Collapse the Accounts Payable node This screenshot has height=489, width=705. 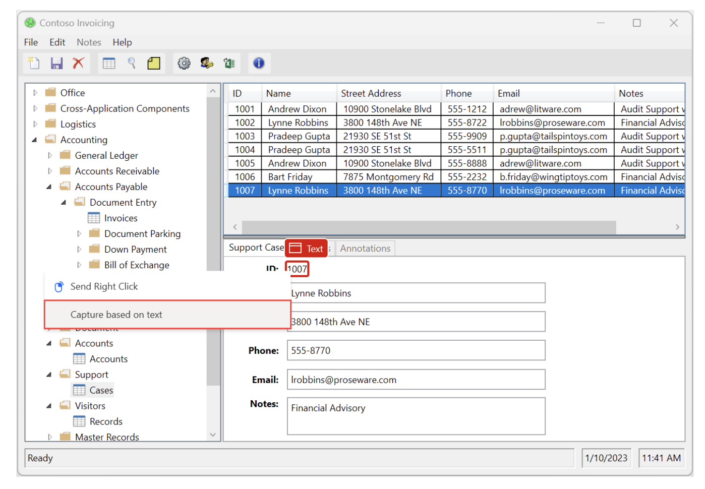[49, 187]
